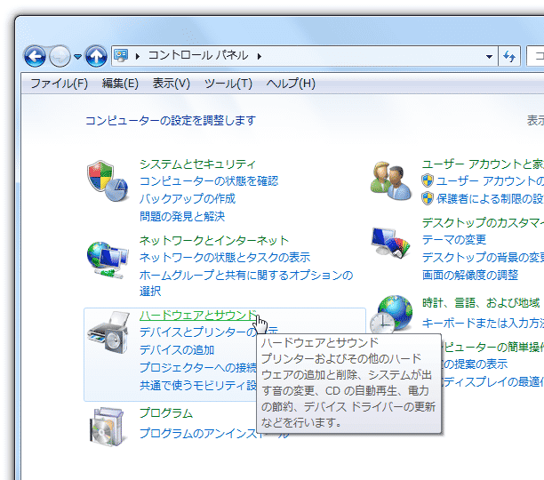Open address bar history dropdown
The width and height of the screenshot is (544, 480).
[489, 56]
